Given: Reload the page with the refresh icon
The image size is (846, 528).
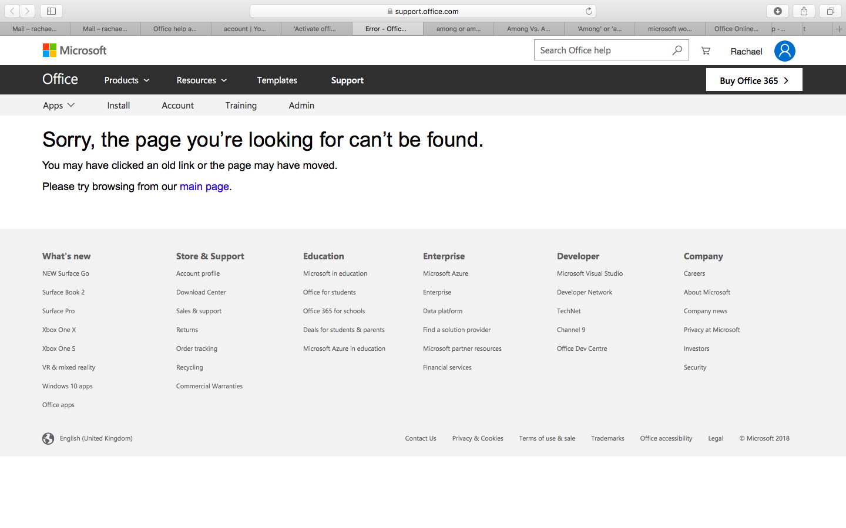Looking at the screenshot, I should click(589, 11).
